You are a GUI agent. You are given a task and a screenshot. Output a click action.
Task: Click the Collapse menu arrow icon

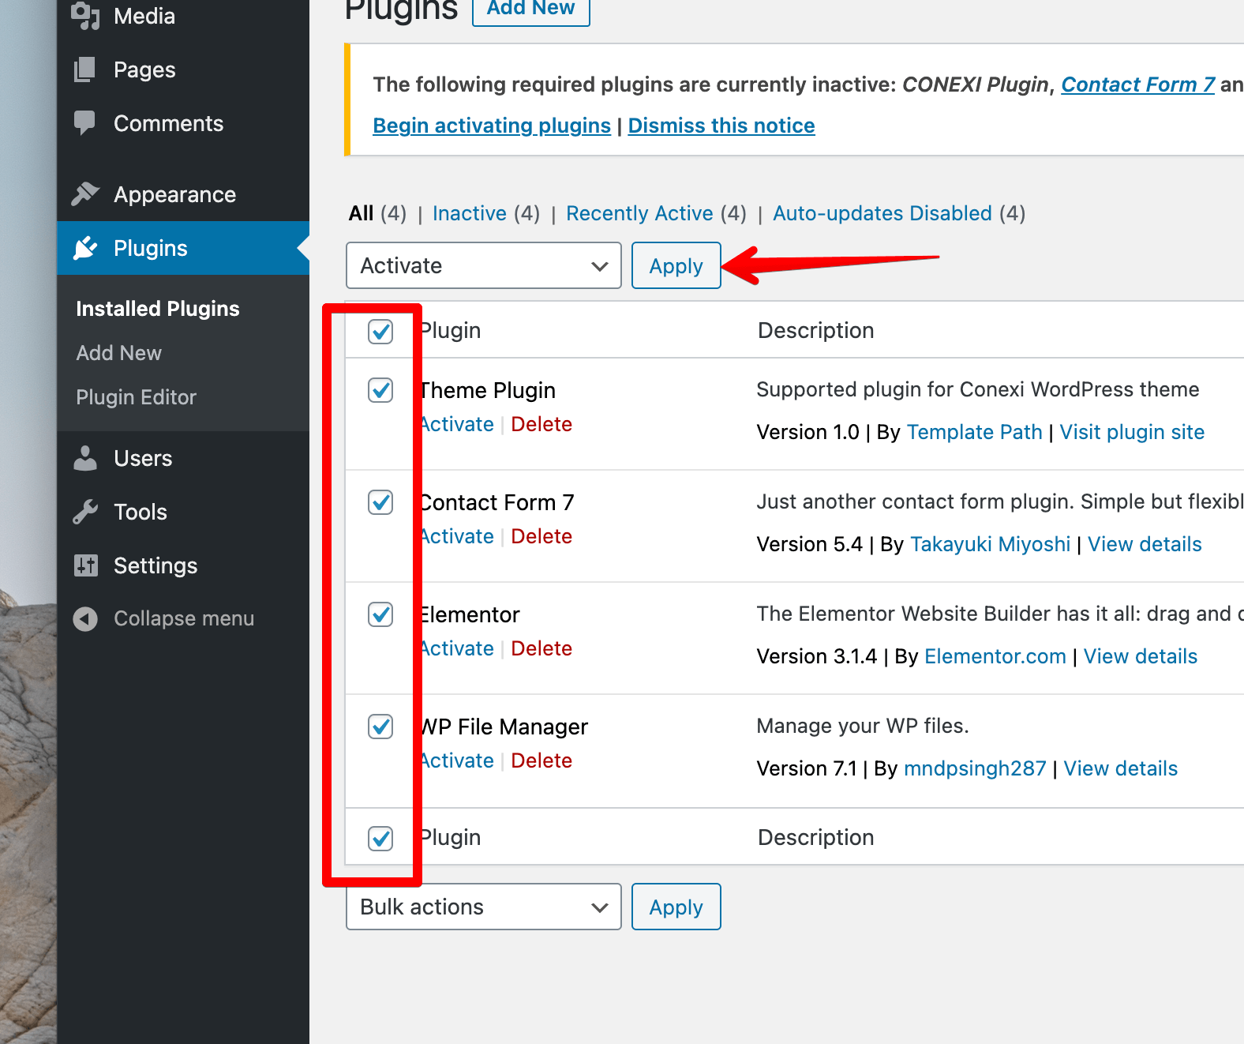coord(85,619)
